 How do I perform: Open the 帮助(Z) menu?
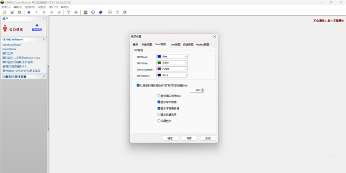tap(65, 7)
